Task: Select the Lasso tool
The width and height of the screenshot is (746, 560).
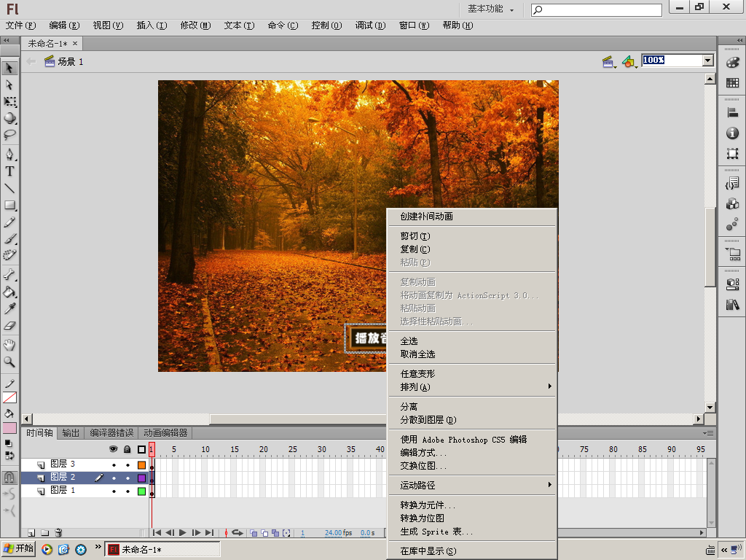Action: [x=9, y=135]
